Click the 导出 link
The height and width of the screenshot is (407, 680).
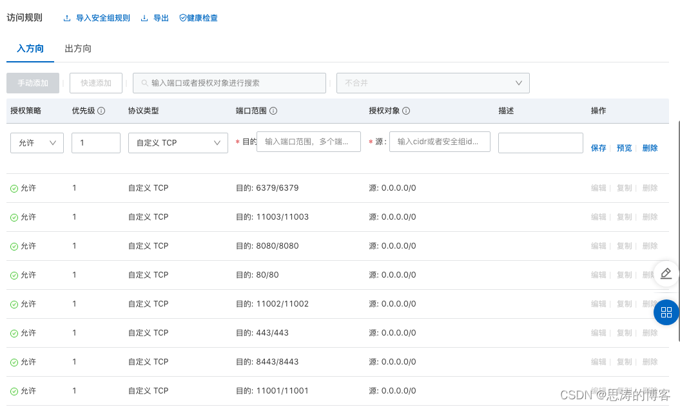pos(161,18)
